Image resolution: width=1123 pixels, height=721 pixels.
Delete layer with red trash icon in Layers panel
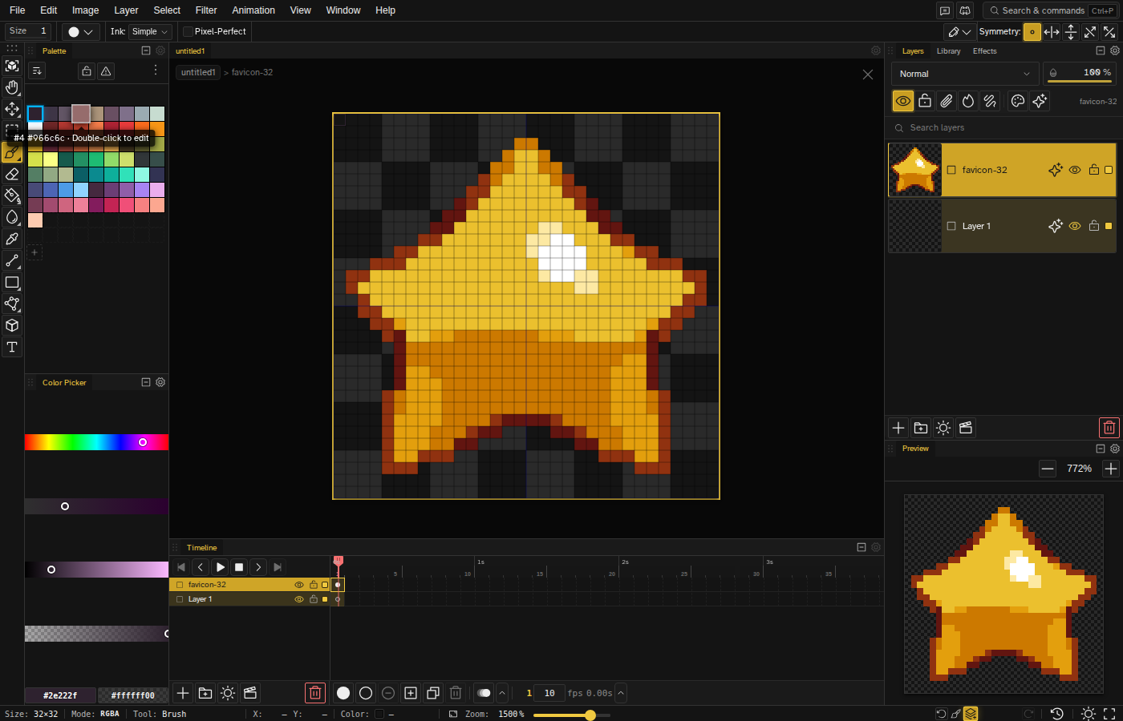click(1109, 428)
